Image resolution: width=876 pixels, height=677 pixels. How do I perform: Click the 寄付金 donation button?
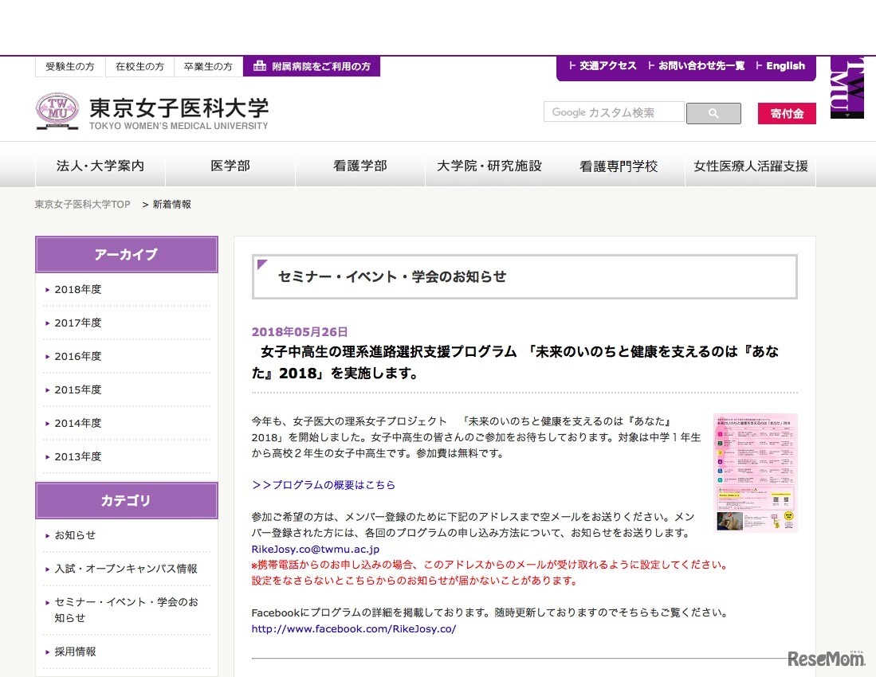click(786, 113)
